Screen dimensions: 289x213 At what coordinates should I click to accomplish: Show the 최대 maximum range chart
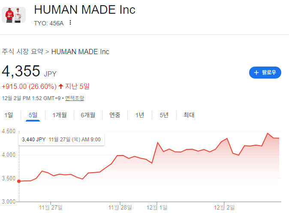(189, 115)
